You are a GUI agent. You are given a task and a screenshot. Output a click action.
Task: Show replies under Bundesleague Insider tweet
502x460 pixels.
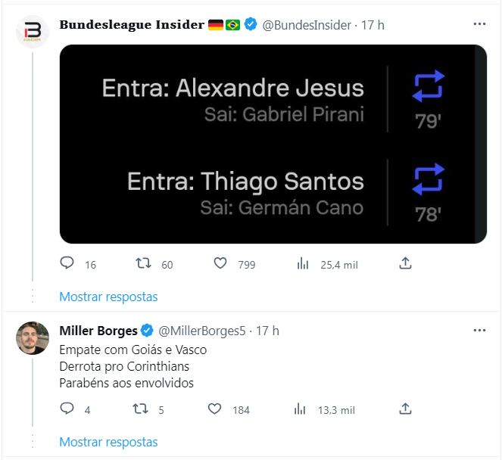click(108, 297)
